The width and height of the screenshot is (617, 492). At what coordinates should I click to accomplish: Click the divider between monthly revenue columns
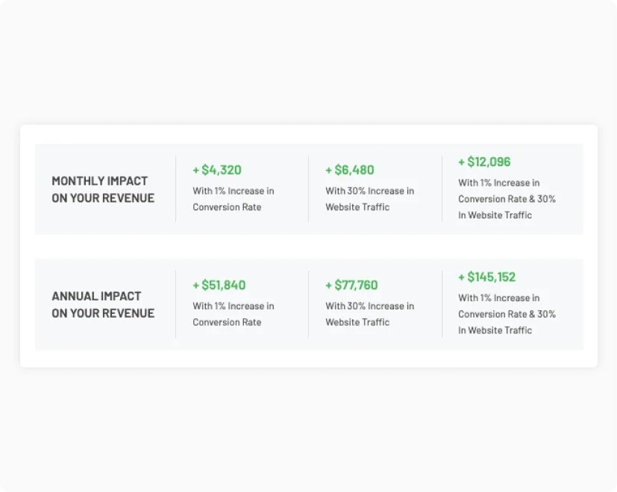click(x=307, y=188)
